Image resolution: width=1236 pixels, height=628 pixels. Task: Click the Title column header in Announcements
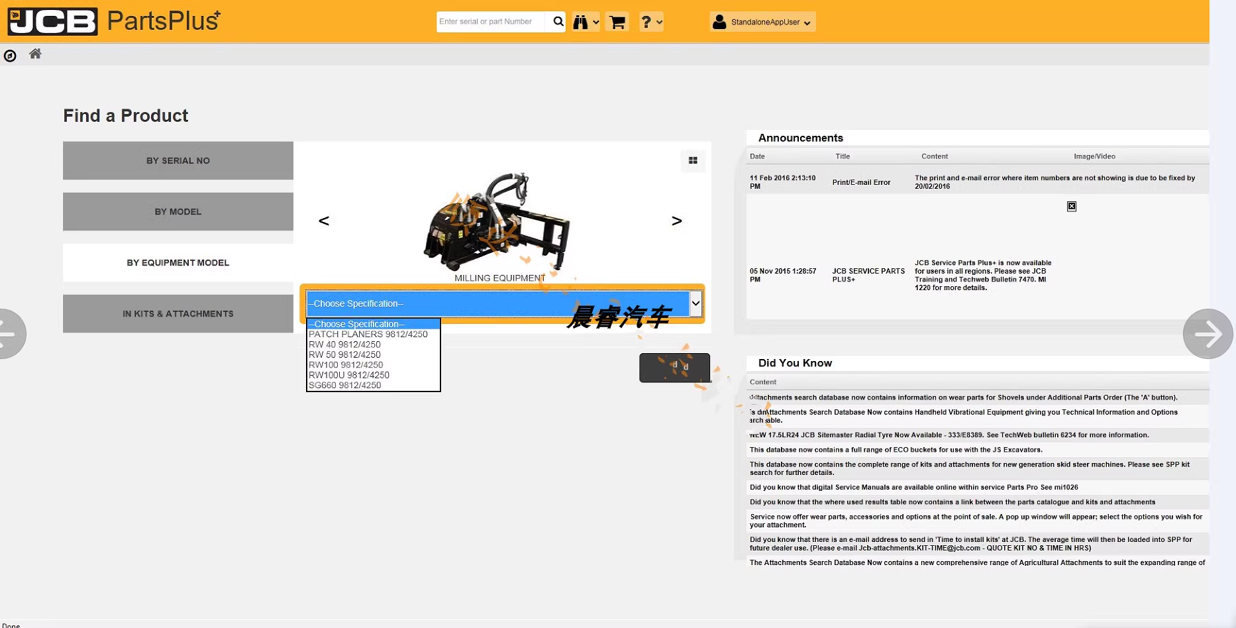coord(843,156)
